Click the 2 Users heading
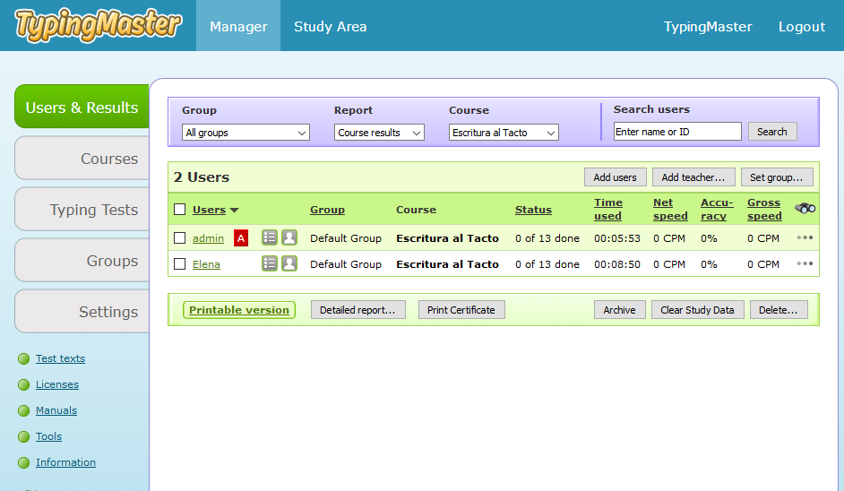Image resolution: width=844 pixels, height=491 pixels. tap(202, 177)
